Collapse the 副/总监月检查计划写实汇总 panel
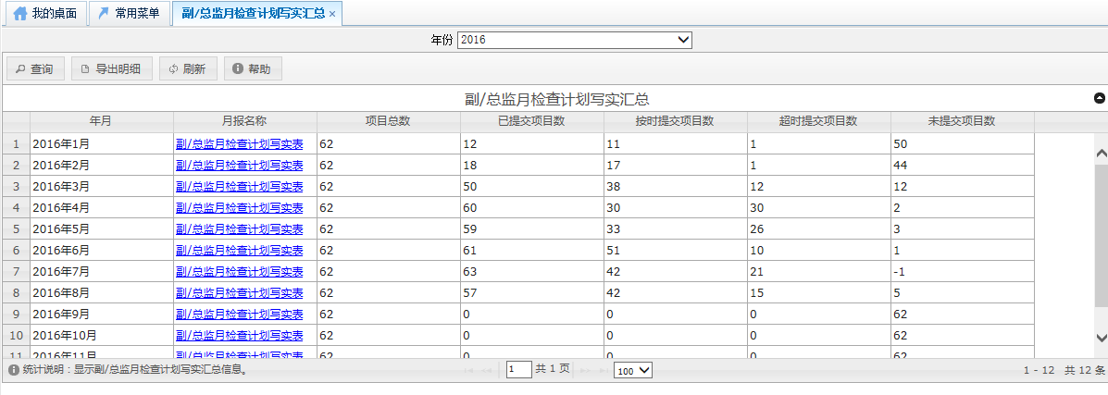Screen dimensions: 1108x395 (1100, 98)
